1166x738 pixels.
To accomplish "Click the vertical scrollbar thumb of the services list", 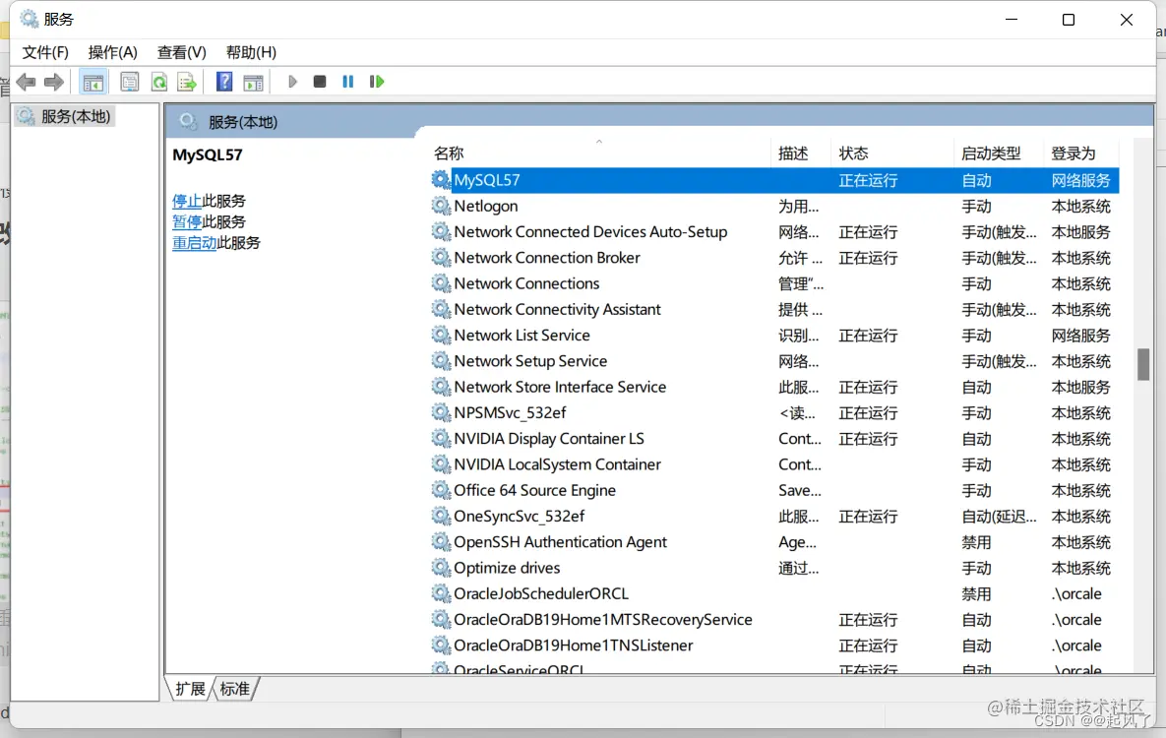I will (x=1143, y=364).
